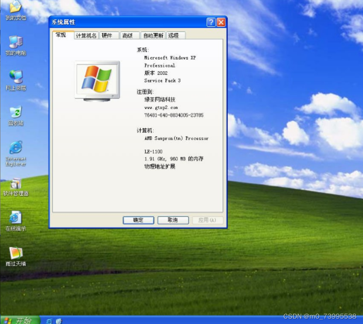Image resolution: width=363 pixels, height=324 pixels.
Task: Click the help question mark button
Action: click(x=211, y=22)
